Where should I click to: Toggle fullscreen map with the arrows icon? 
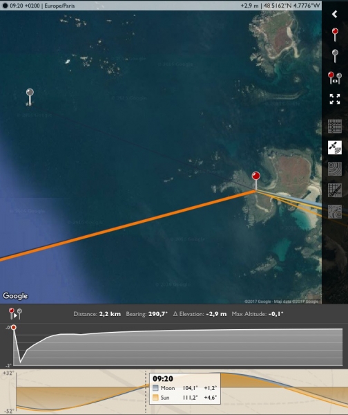pyautogui.click(x=335, y=99)
